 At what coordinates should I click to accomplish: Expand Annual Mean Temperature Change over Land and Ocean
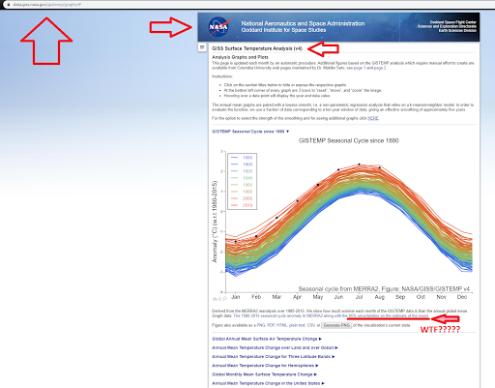(x=275, y=347)
